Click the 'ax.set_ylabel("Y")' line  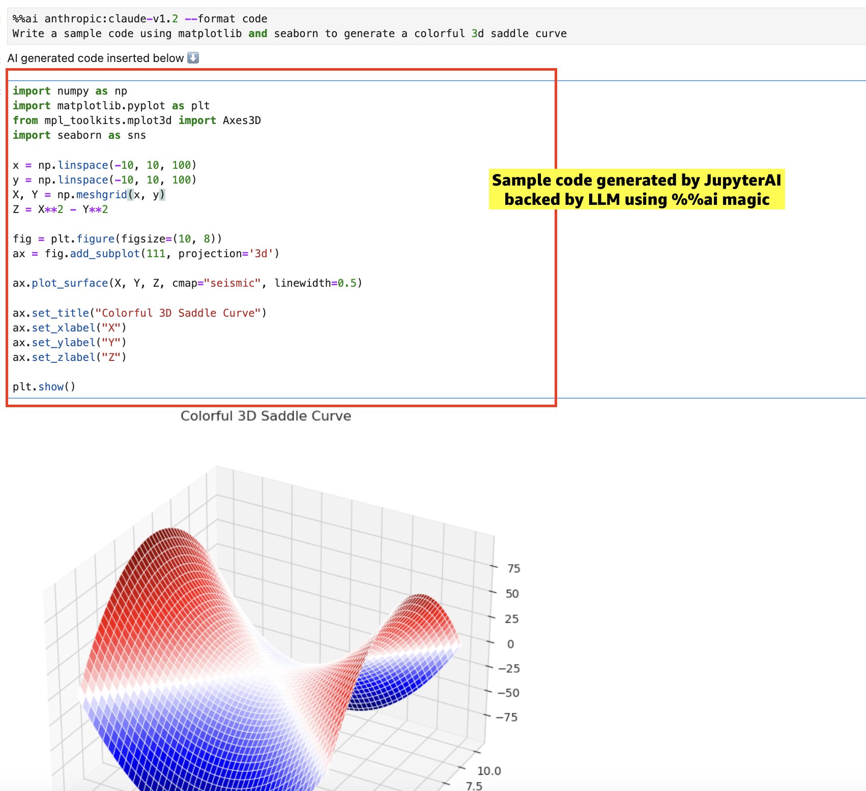(x=70, y=343)
